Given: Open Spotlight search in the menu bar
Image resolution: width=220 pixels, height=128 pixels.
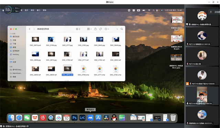Looking at the screenshot, I should pyautogui.click(x=154, y=10).
